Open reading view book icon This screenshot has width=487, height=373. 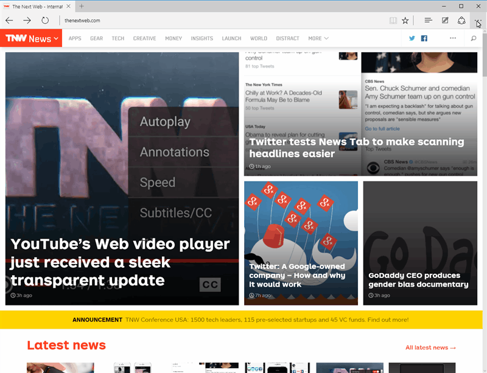393,21
